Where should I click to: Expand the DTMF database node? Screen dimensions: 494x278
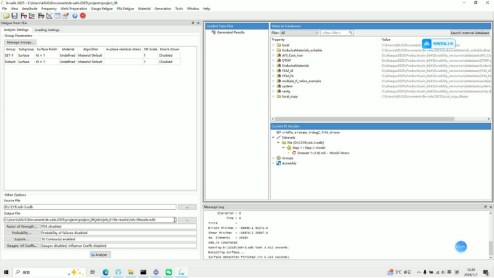point(273,61)
